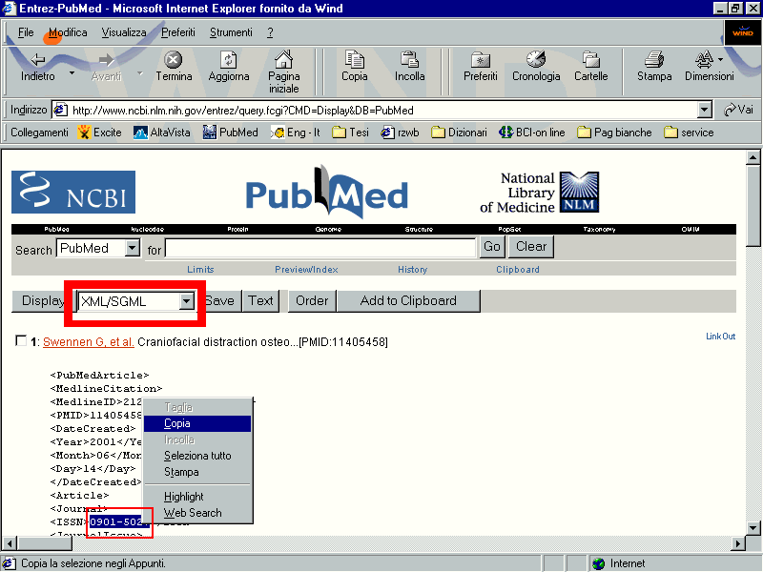Image resolution: width=763 pixels, height=572 pixels.
Task: Click the Go search button
Action: (x=492, y=247)
